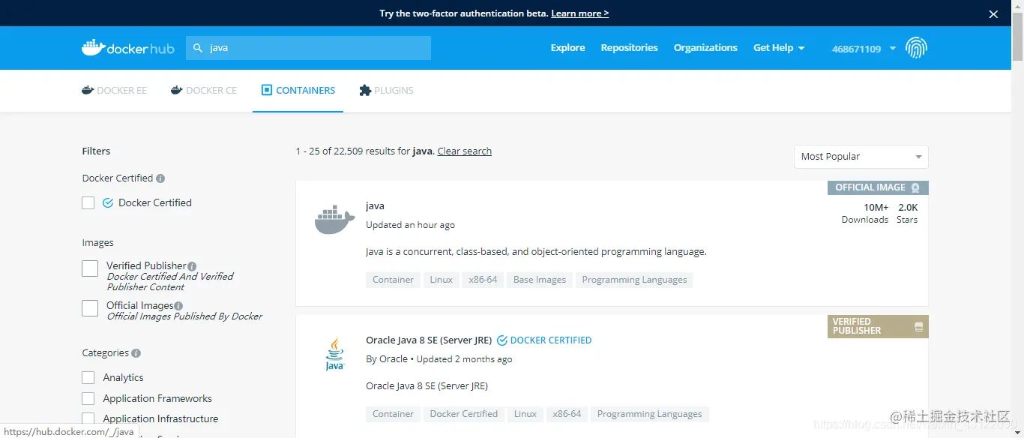The width and height of the screenshot is (1024, 438).
Task: Click the DOCKER CERTIFIED label on Oracle Java
Action: click(551, 340)
